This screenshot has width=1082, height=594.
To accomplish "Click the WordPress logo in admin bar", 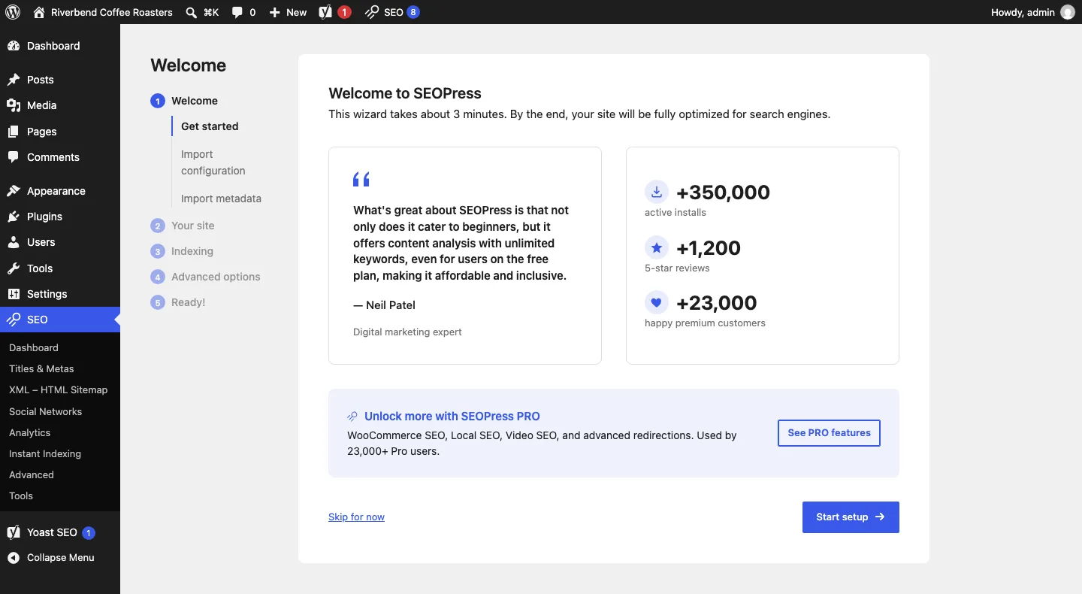I will point(13,12).
